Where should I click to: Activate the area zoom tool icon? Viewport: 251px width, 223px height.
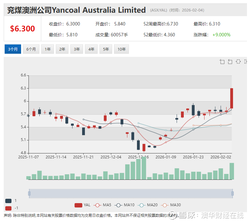point(222,61)
